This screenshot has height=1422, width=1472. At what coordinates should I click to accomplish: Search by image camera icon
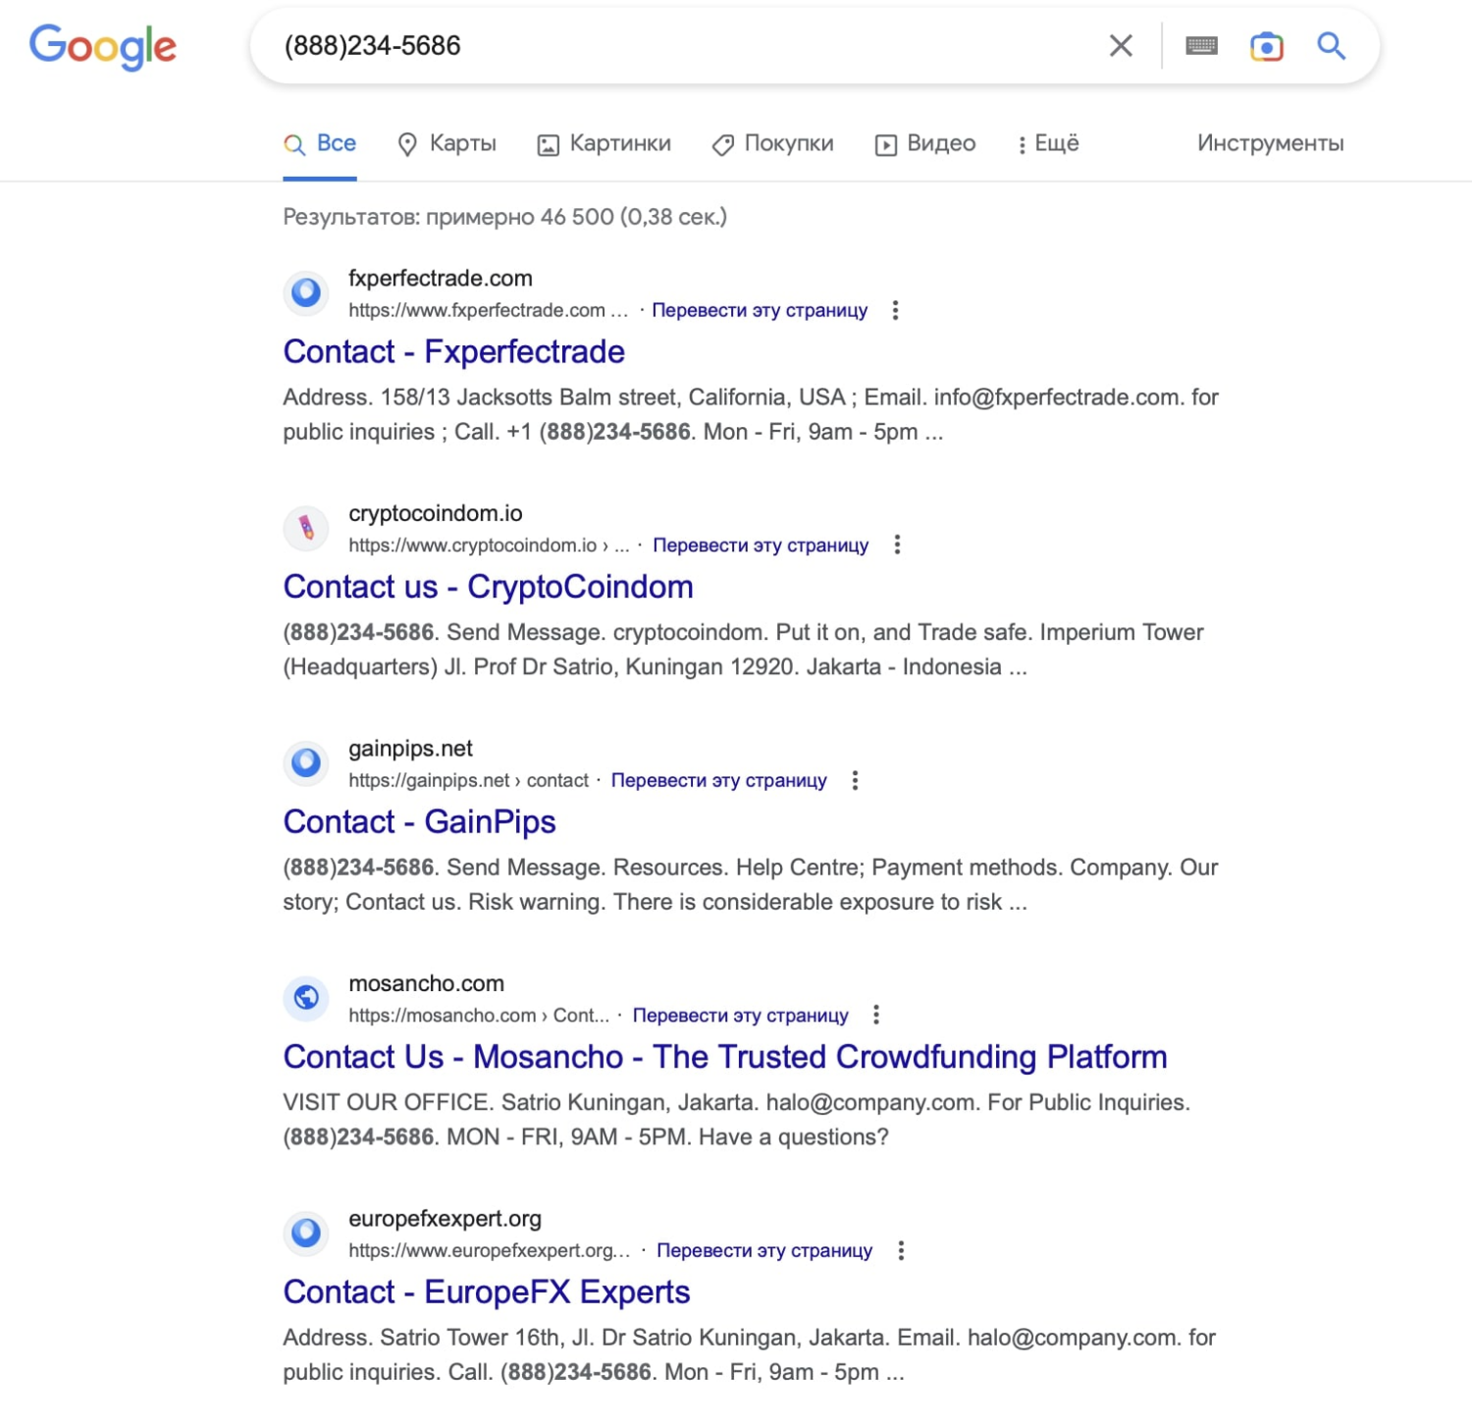[x=1266, y=46]
